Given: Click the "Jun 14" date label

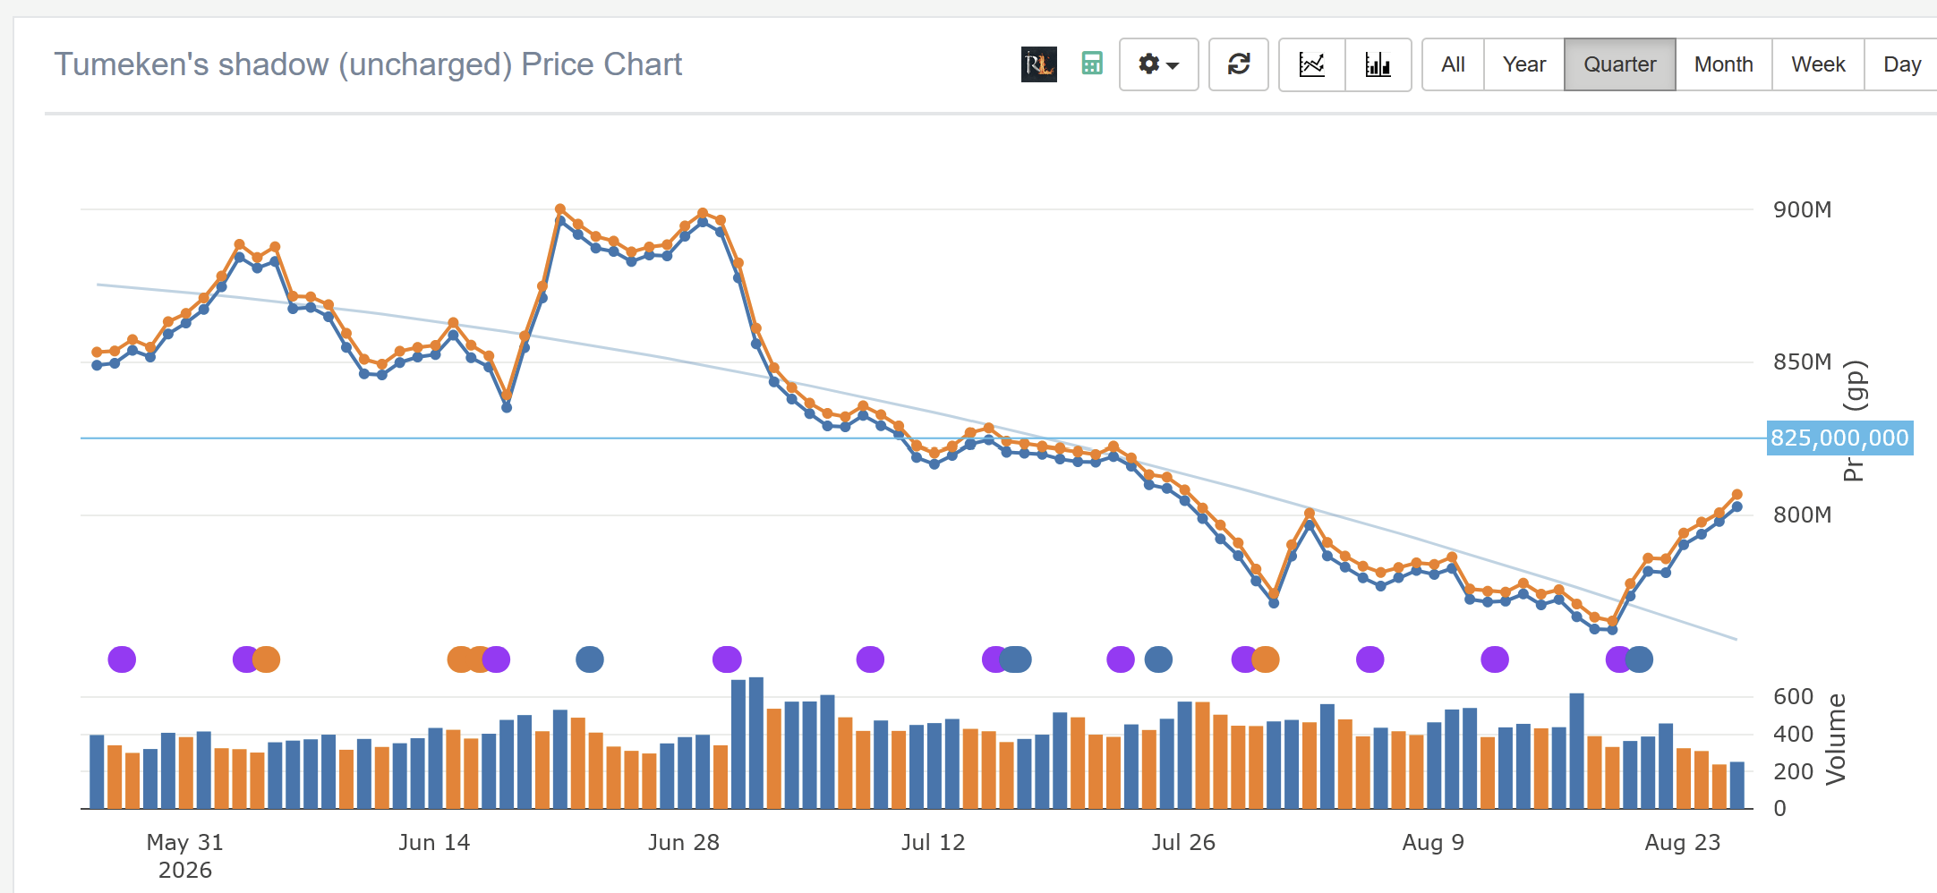Looking at the screenshot, I should tap(434, 842).
